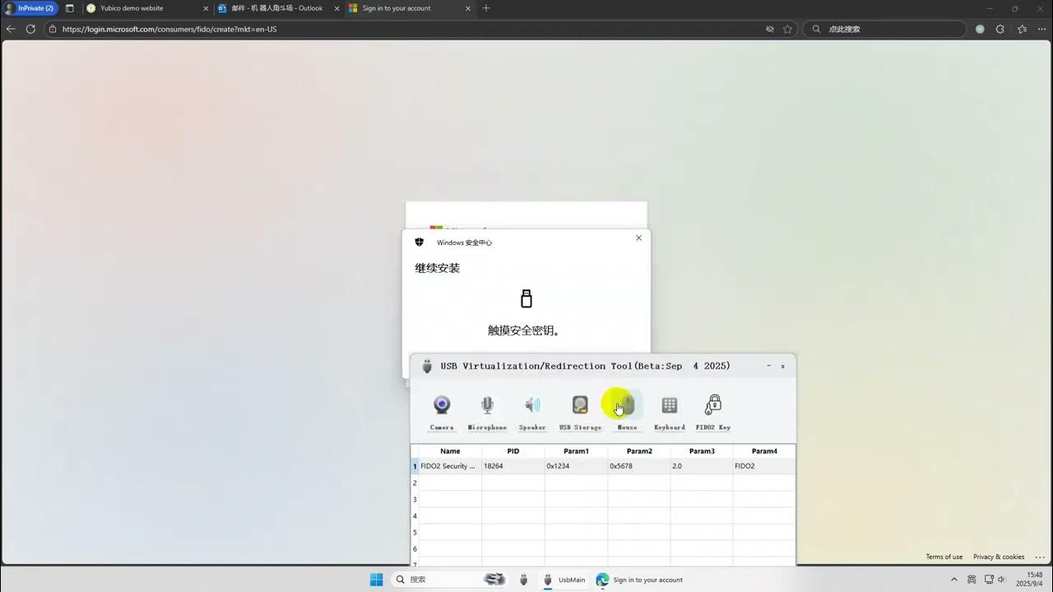Open the Edge profile menu

click(x=980, y=28)
